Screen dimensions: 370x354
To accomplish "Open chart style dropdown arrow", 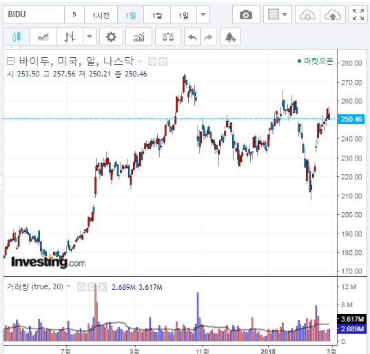I will pyautogui.click(x=90, y=37).
